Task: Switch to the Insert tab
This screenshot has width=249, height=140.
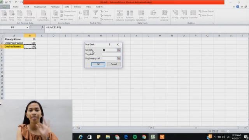Action: click(x=26, y=7)
